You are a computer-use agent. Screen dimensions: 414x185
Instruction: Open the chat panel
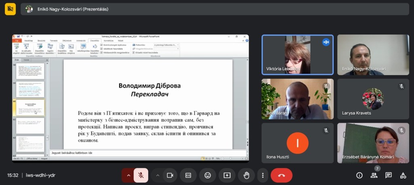[389, 175]
